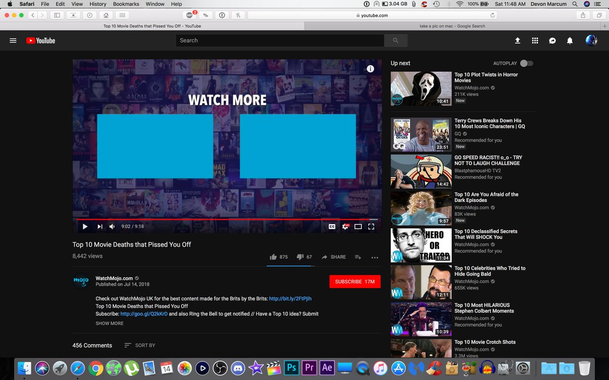
Task: Click Safari share button
Action: coord(583,15)
